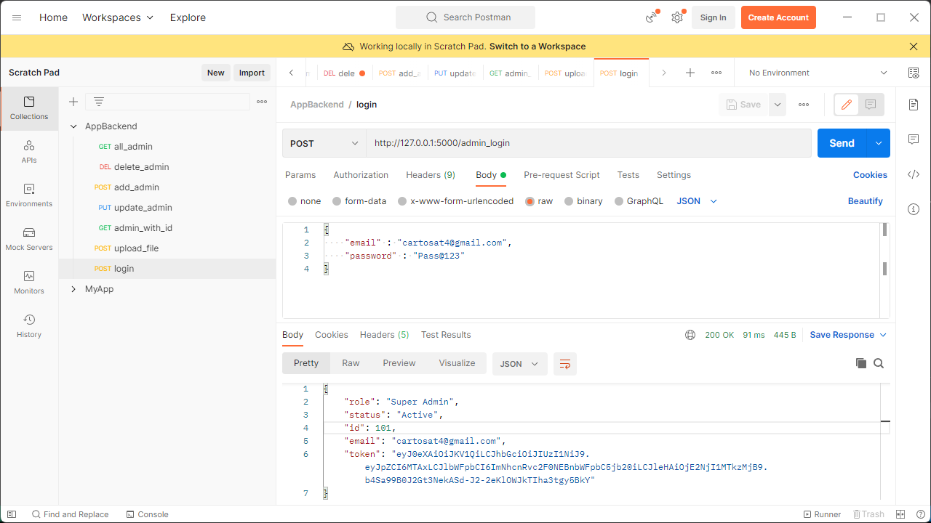Open the help icon in status bar
This screenshot has width=931, height=523.
coord(921,514)
